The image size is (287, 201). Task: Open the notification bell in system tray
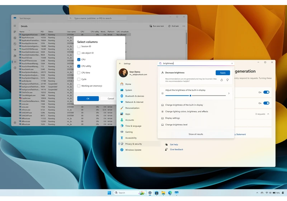tap(283, 193)
